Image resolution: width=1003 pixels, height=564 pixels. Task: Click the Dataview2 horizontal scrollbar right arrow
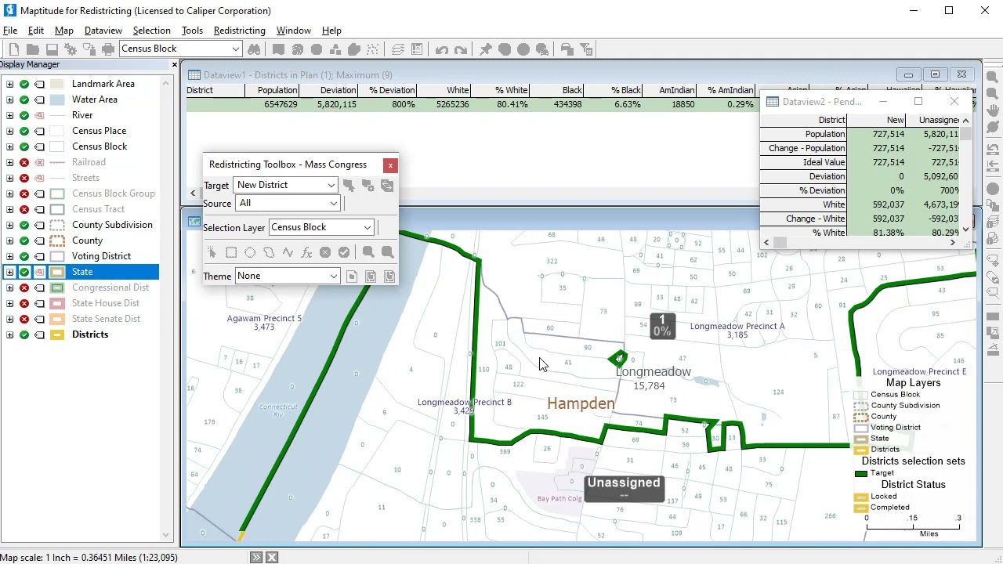coord(953,243)
